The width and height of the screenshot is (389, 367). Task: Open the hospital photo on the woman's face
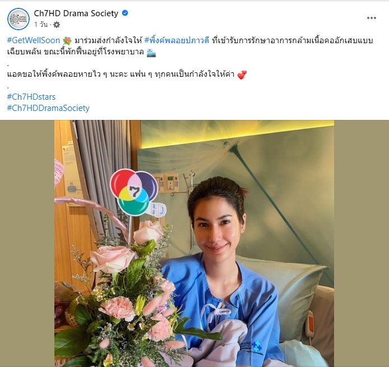pos(216,232)
